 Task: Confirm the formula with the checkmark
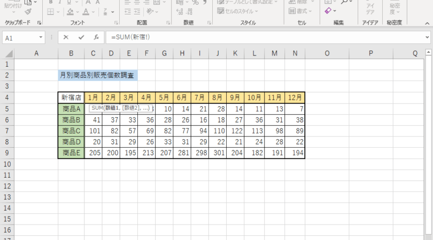(81, 37)
